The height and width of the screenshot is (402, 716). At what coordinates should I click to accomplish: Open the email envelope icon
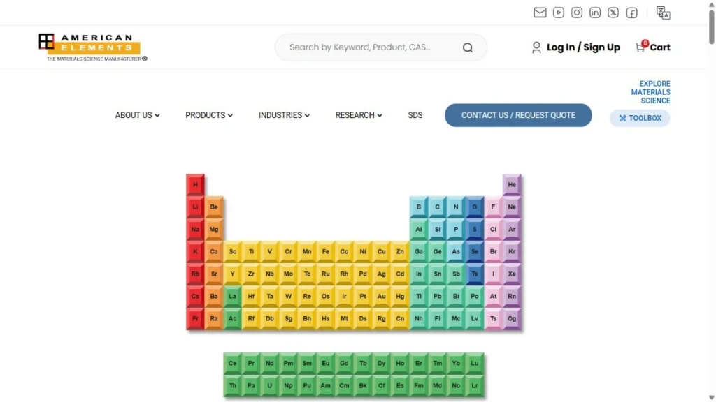[540, 13]
